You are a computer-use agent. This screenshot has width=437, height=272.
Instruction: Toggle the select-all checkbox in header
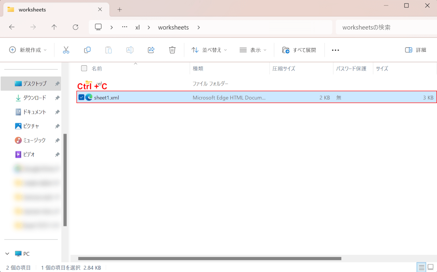click(x=84, y=68)
